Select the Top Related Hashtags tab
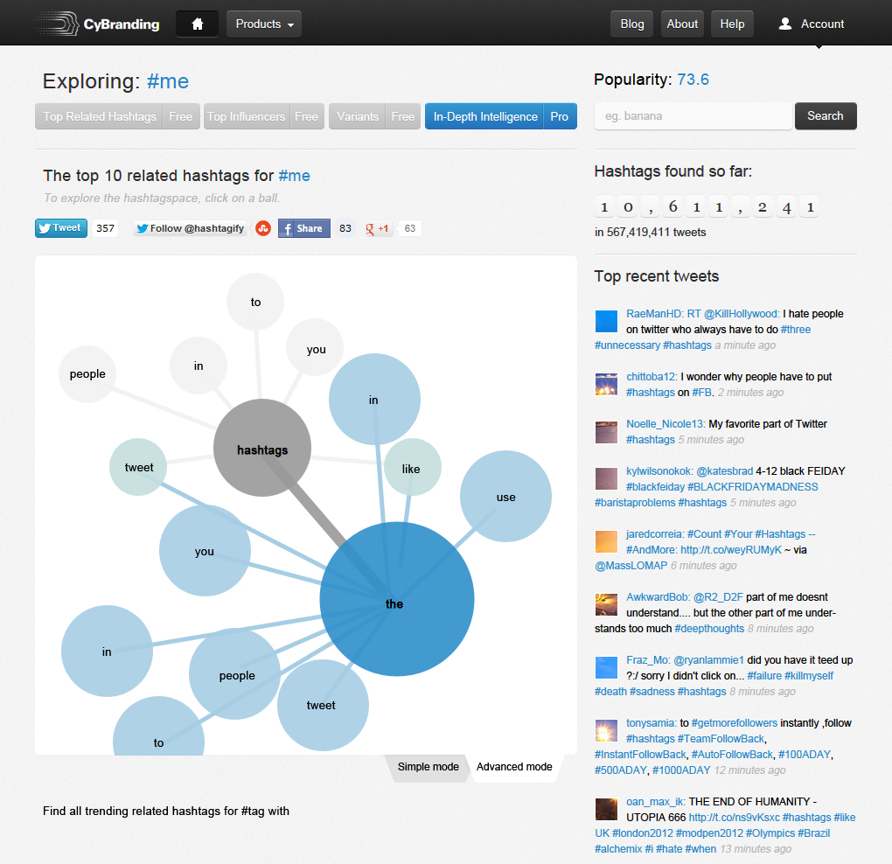 click(100, 116)
